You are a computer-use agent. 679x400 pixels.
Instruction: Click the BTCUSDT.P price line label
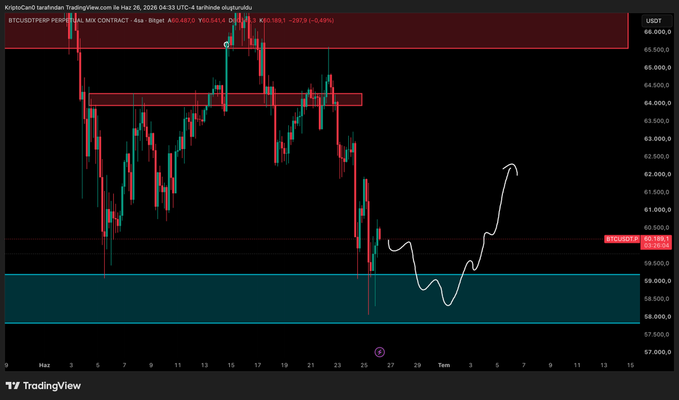pyautogui.click(x=622, y=239)
